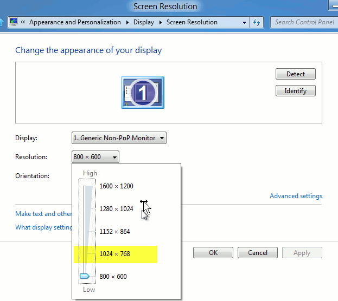This screenshot has width=338, height=301.
Task: Open the address bar history dropdown arrow
Action: [x=244, y=22]
